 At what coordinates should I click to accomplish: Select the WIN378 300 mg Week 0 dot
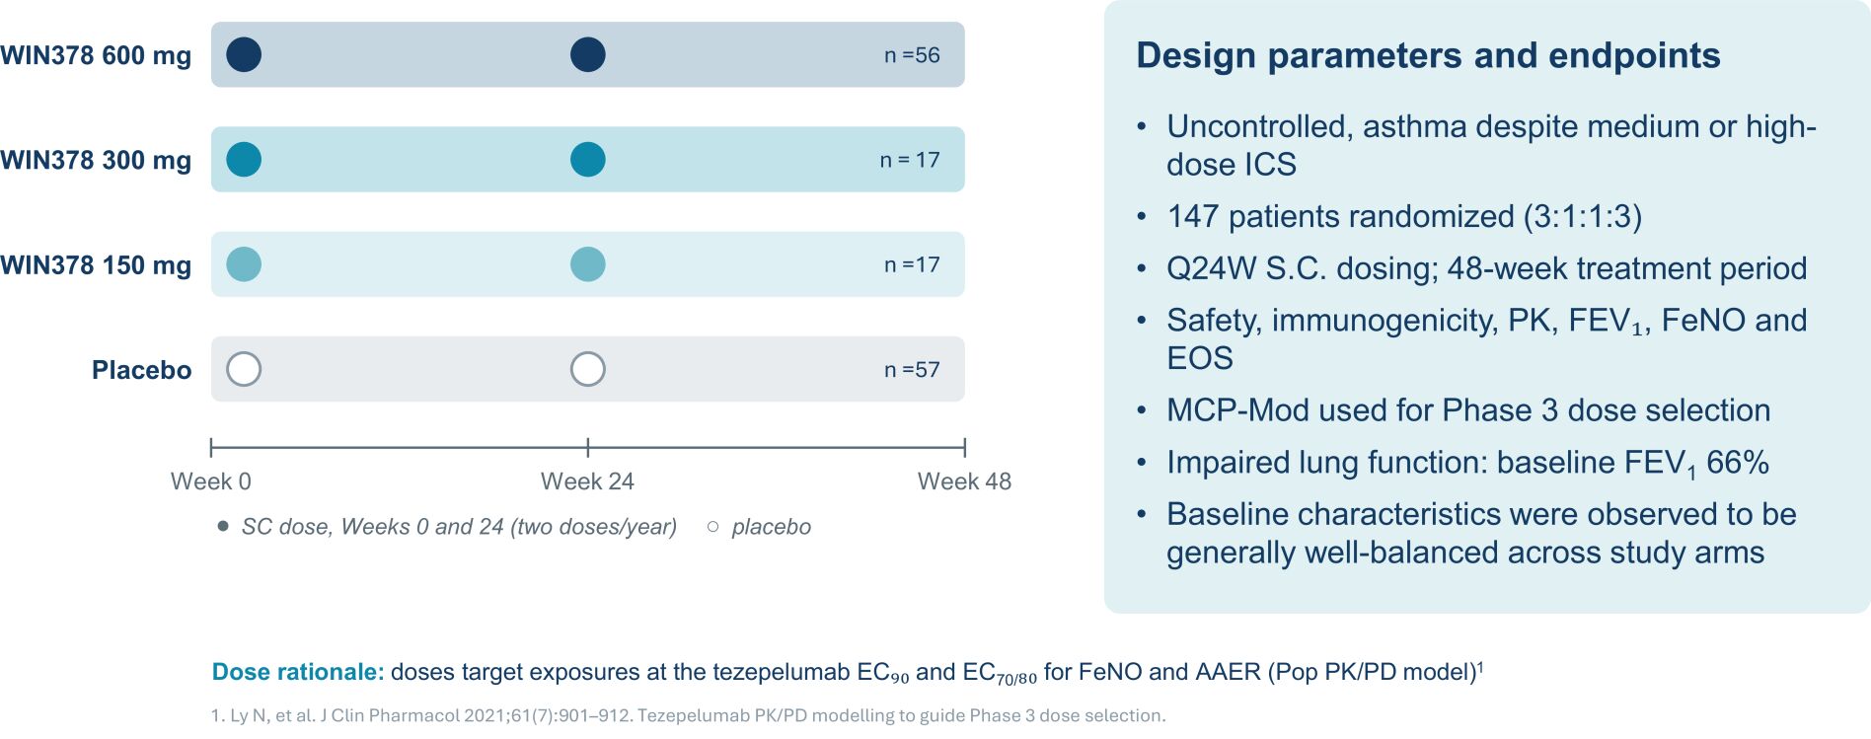coord(244,159)
